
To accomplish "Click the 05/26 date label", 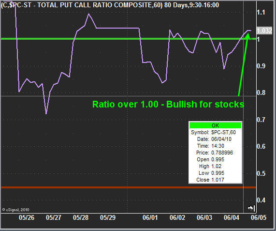I will (27, 217).
